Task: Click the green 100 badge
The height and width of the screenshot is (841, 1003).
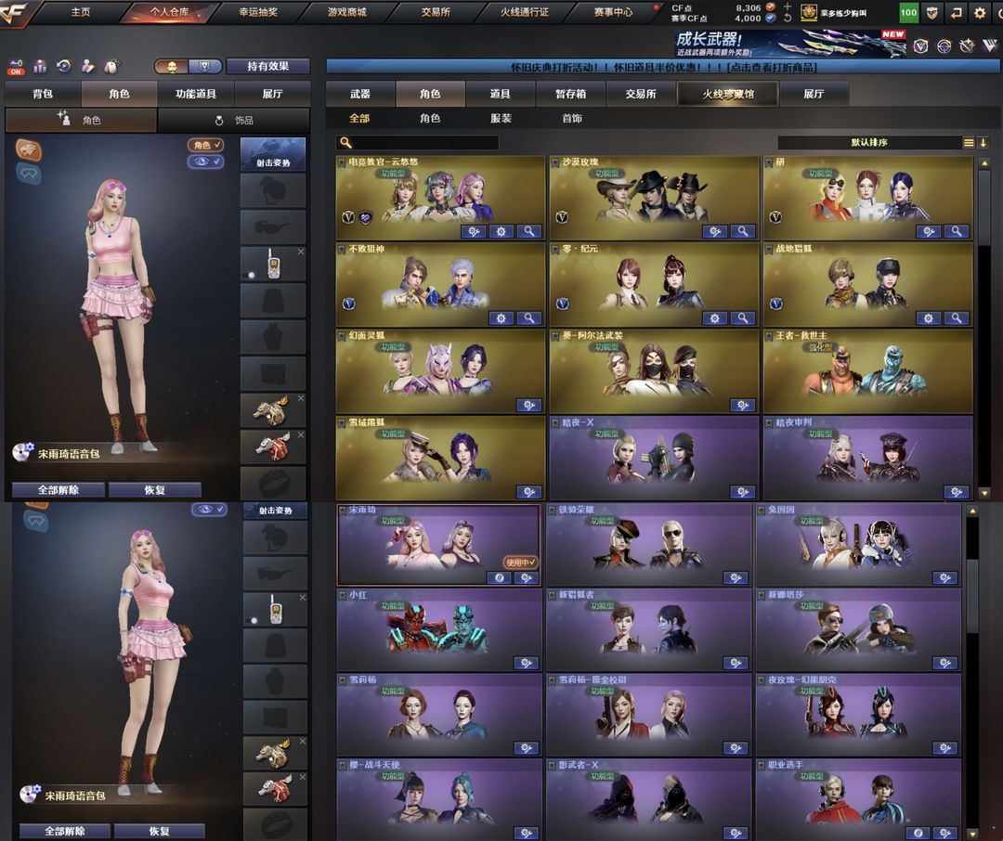Action: click(x=908, y=12)
